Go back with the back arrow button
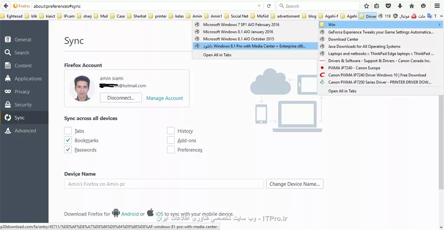 click(6, 6)
